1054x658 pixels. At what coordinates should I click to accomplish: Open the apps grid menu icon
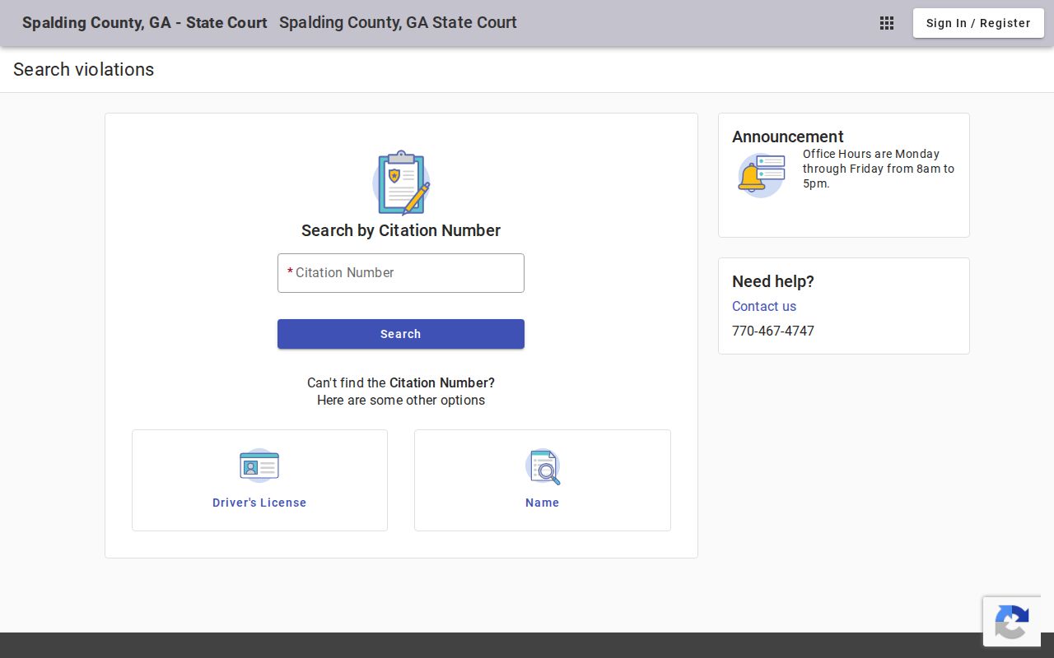point(887,23)
